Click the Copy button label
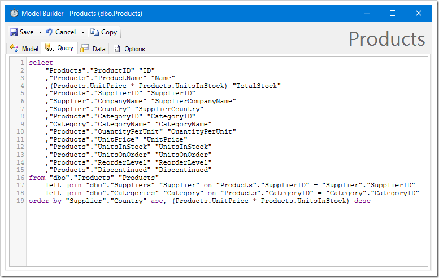Image resolution: width=439 pixels, height=278 pixels. tap(109, 32)
